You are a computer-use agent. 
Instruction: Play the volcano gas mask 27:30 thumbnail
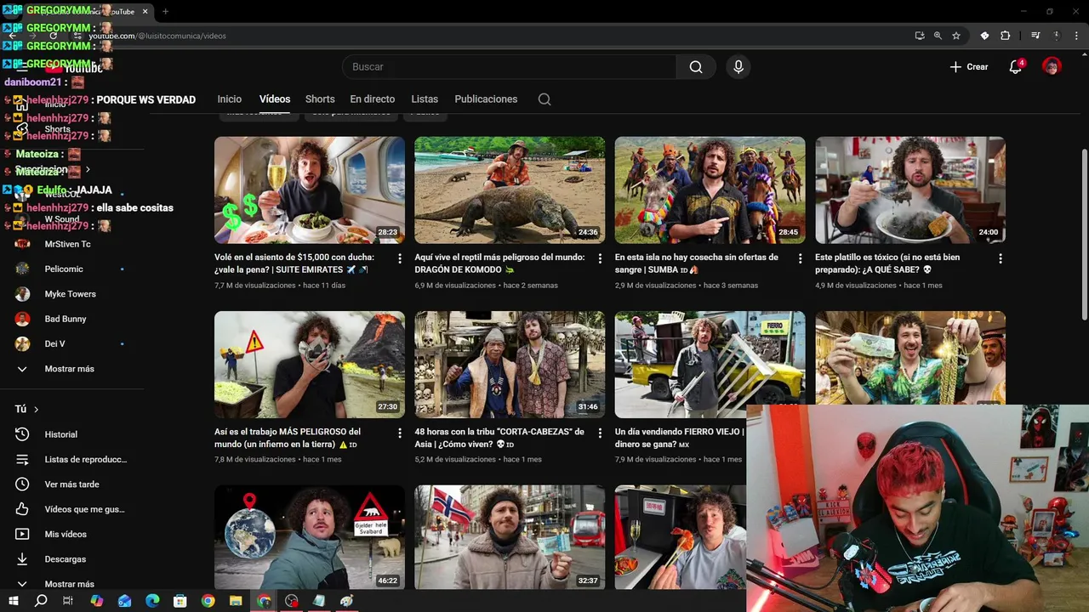point(310,365)
